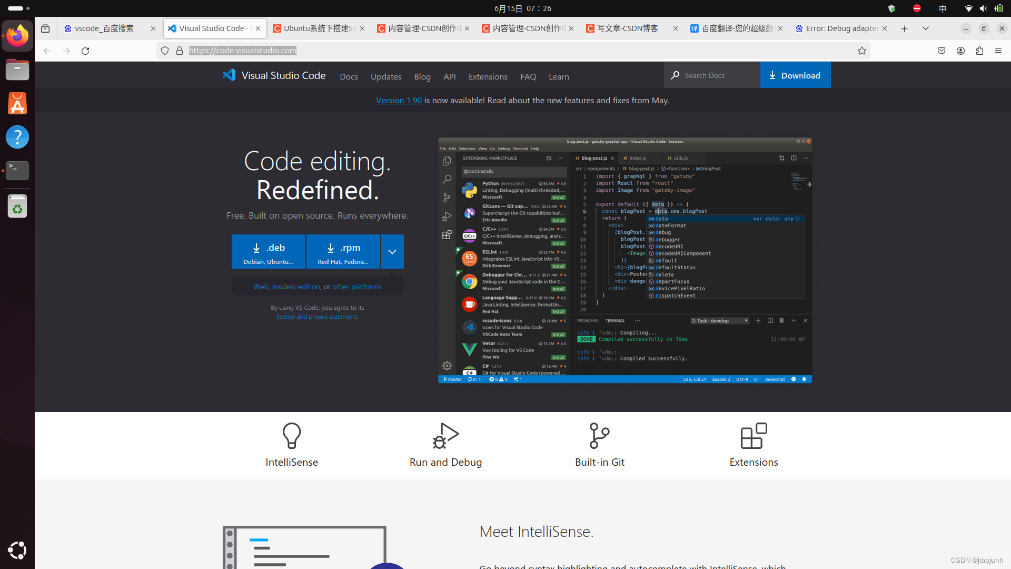The height and width of the screenshot is (569, 1011).
Task: Open the Blog nav item
Action: [x=422, y=77]
